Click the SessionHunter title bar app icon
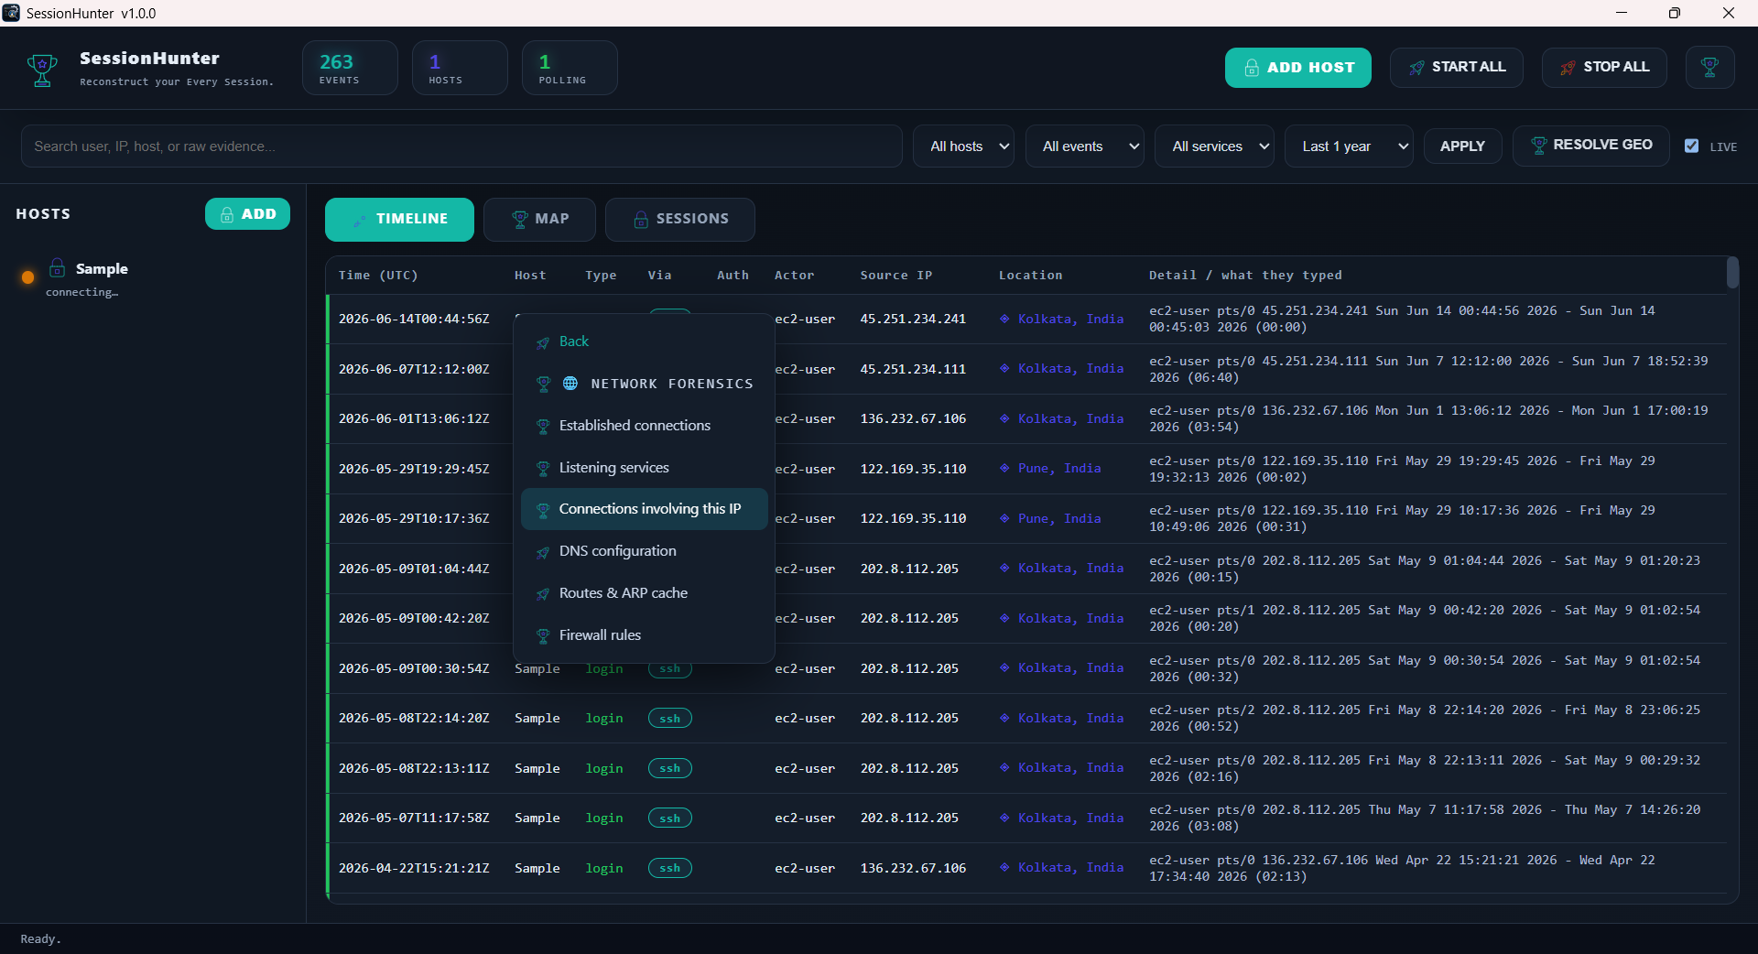This screenshot has width=1758, height=954. pyautogui.click(x=11, y=13)
